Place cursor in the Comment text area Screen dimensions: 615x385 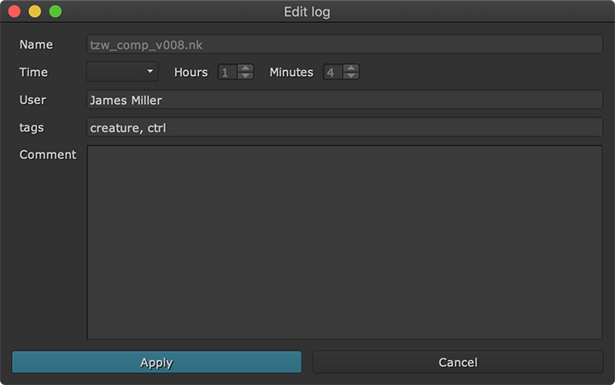[x=344, y=242]
